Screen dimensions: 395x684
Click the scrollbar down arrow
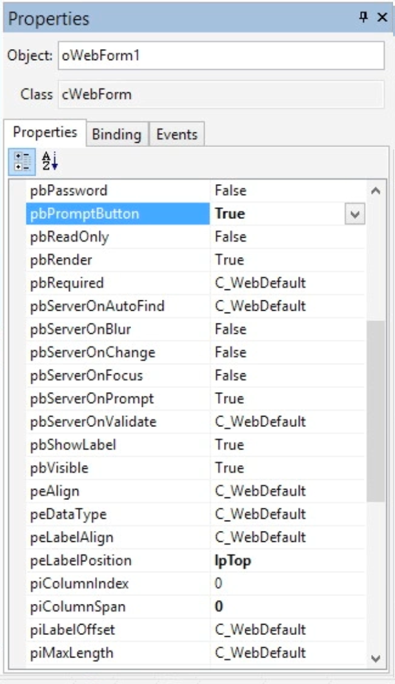coord(376,658)
